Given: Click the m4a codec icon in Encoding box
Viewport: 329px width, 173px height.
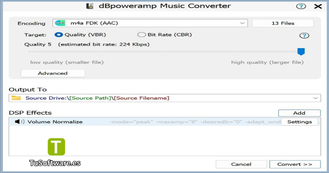Looking at the screenshot, I should click(x=60, y=23).
